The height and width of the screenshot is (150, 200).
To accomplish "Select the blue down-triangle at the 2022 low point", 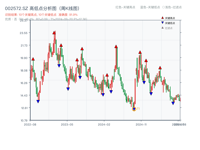I will coord(38,101).
